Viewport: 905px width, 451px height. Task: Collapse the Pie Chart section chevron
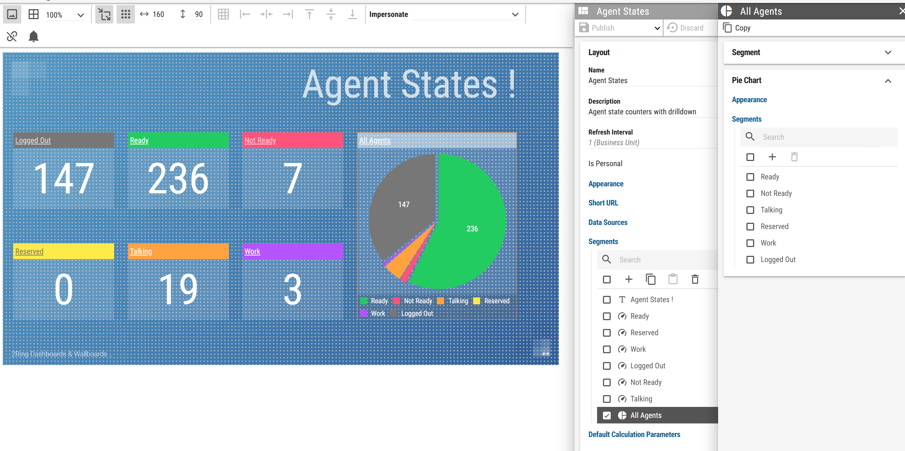[x=888, y=81]
